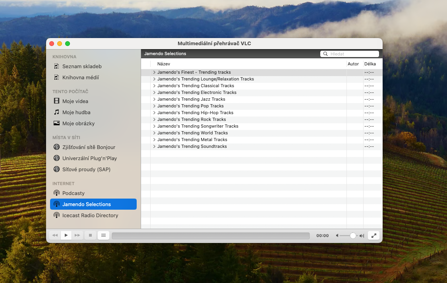Sort by the Délka column header
Screen dimensions: 447x283
tap(373, 64)
